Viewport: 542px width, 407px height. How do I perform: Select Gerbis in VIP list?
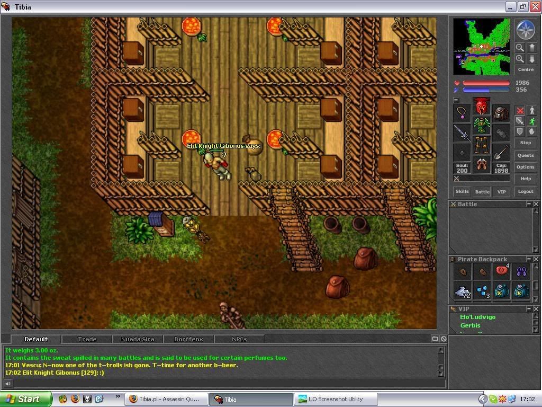click(470, 326)
